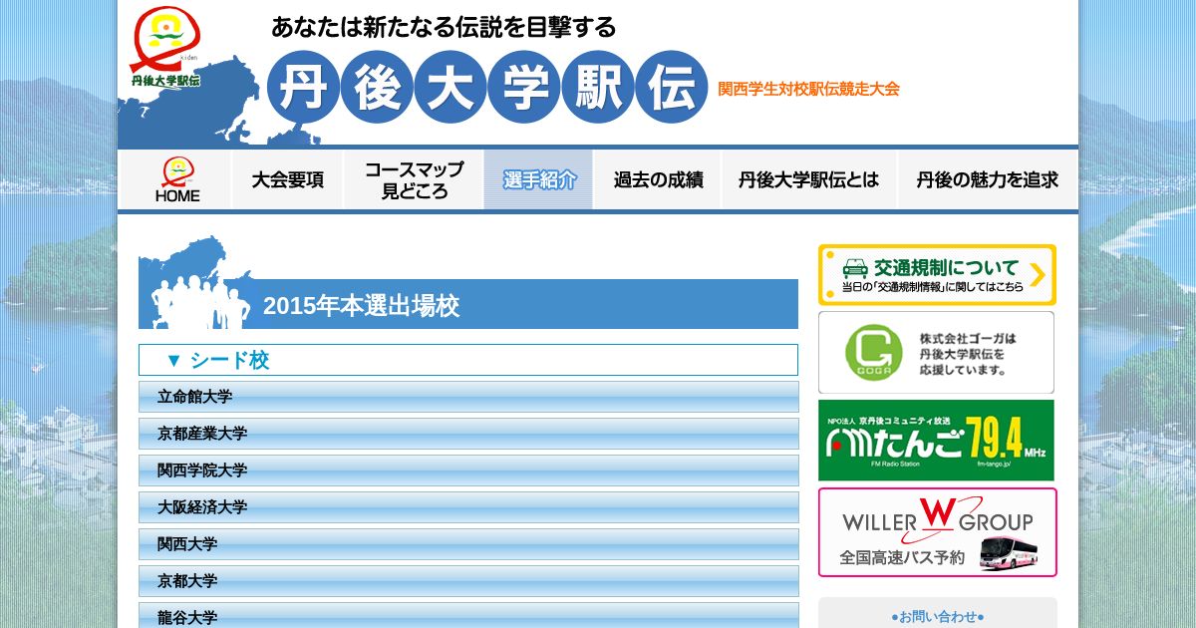Open 丹後の魅力を追求 menu item
1196x628 pixels.
click(988, 180)
